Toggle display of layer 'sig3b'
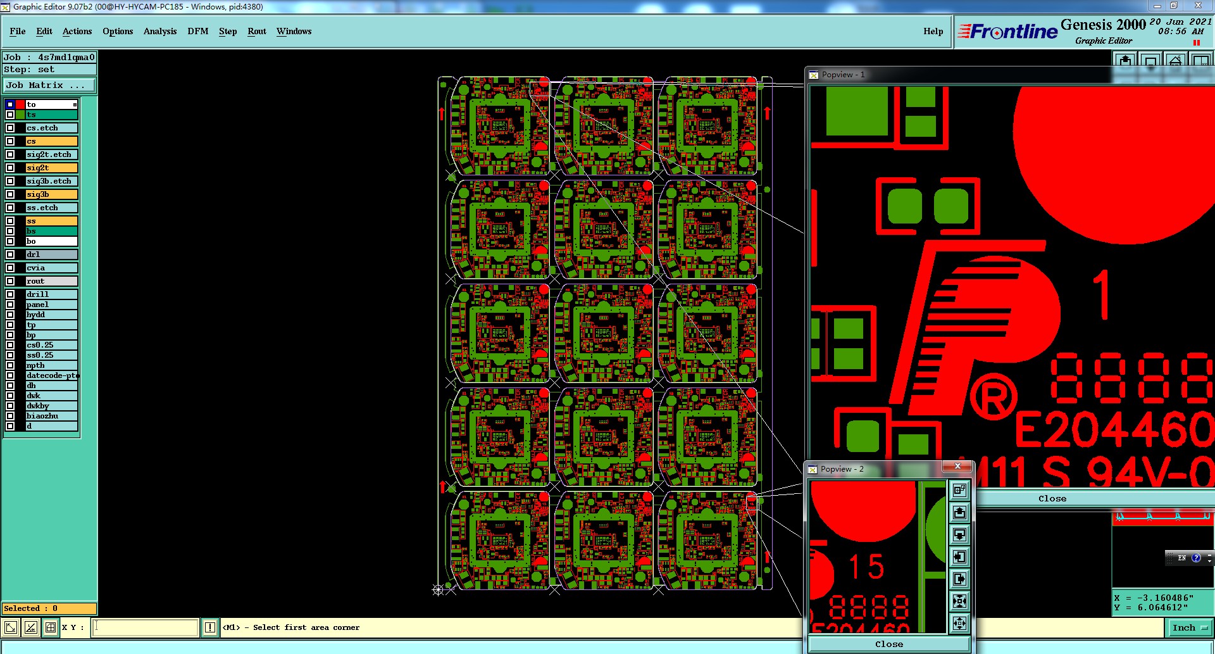 pos(10,194)
